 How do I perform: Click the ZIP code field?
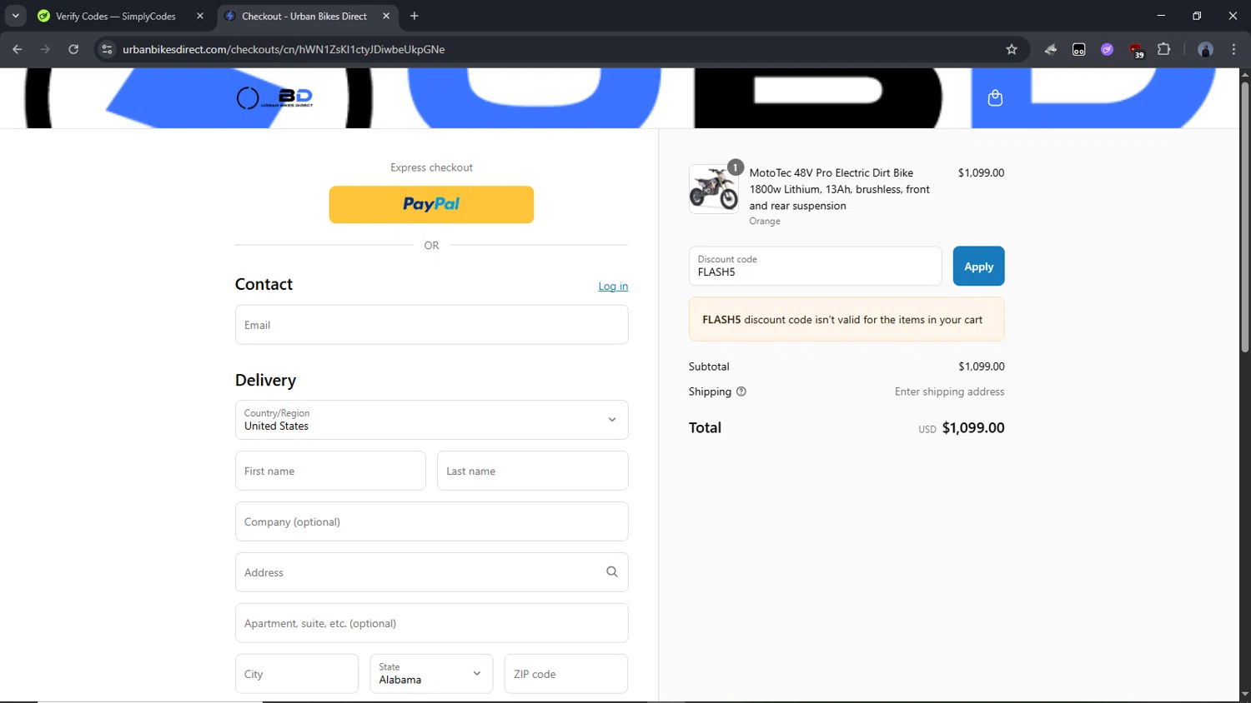coord(565,674)
